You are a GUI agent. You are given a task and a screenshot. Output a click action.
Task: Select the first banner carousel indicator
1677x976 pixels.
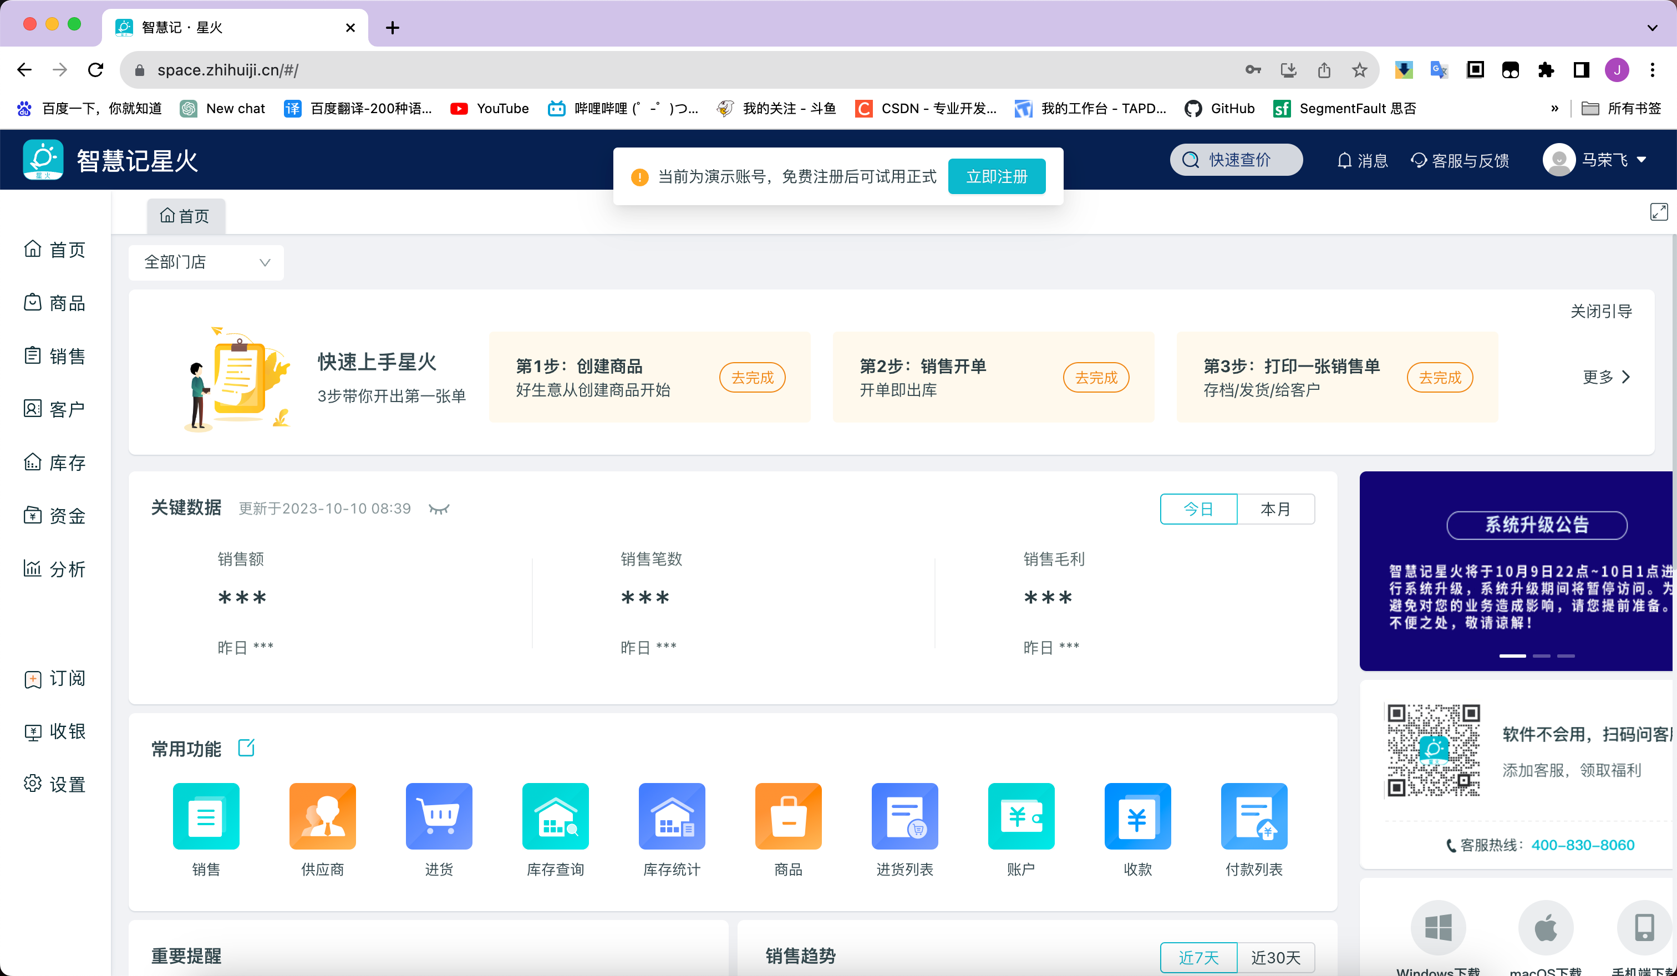[x=1512, y=656]
